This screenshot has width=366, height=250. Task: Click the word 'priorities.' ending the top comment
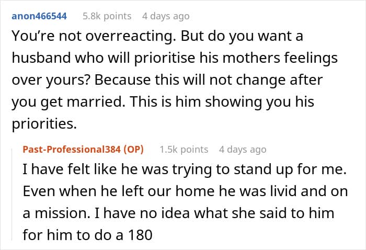[x=44, y=124]
